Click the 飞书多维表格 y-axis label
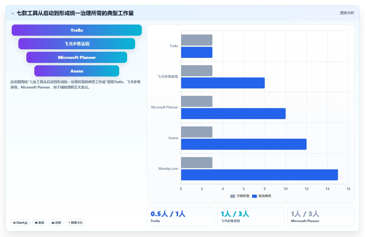365x237 pixels. [168, 77]
